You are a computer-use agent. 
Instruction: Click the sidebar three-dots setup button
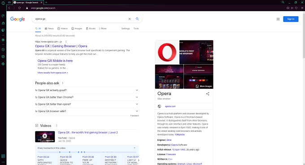click(3, 162)
